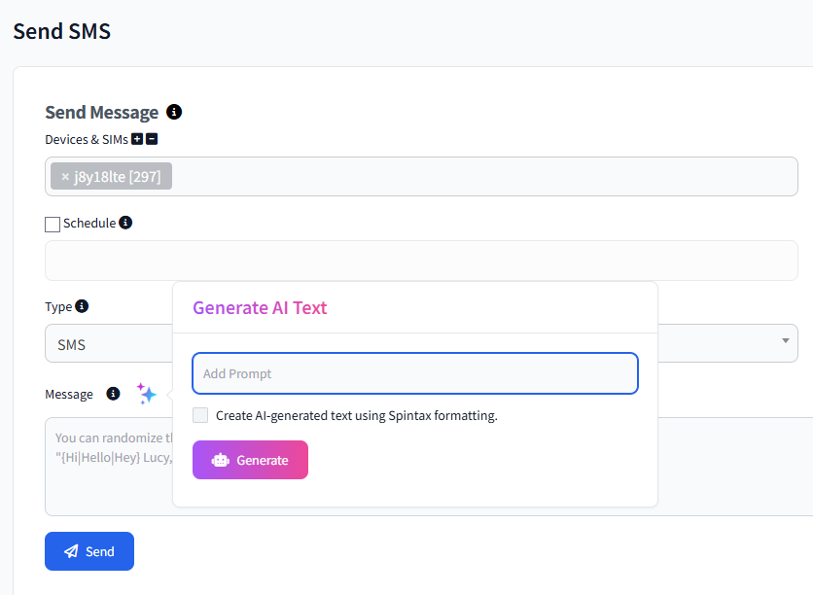Click the minus icon beside Devices & SIMs
Viewport: 813px width, 595px height.
[153, 138]
